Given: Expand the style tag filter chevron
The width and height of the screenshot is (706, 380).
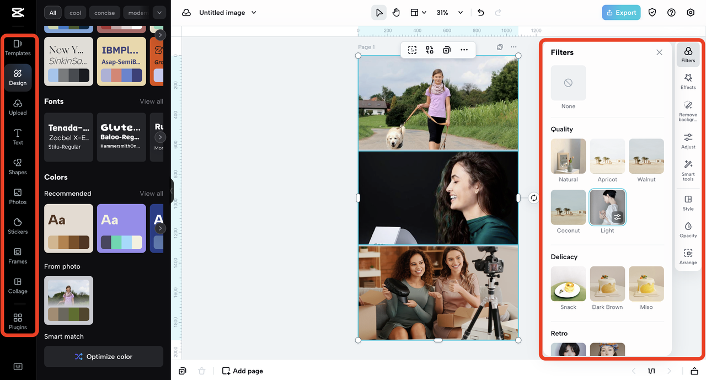Looking at the screenshot, I should point(159,13).
